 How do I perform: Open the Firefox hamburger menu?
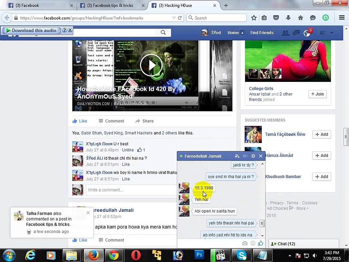click(x=342, y=17)
